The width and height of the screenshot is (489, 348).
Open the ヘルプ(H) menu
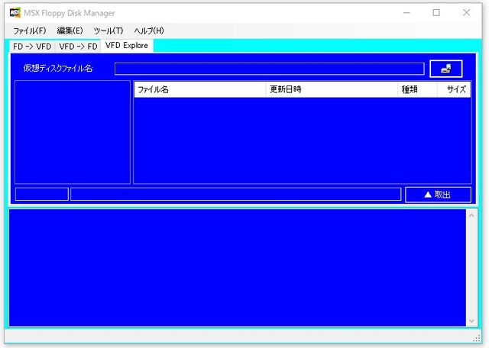(x=149, y=31)
